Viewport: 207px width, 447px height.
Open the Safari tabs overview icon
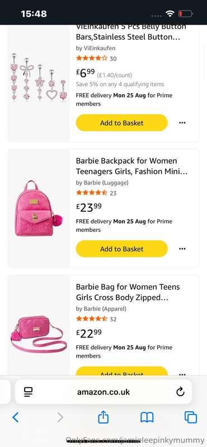[190, 417]
